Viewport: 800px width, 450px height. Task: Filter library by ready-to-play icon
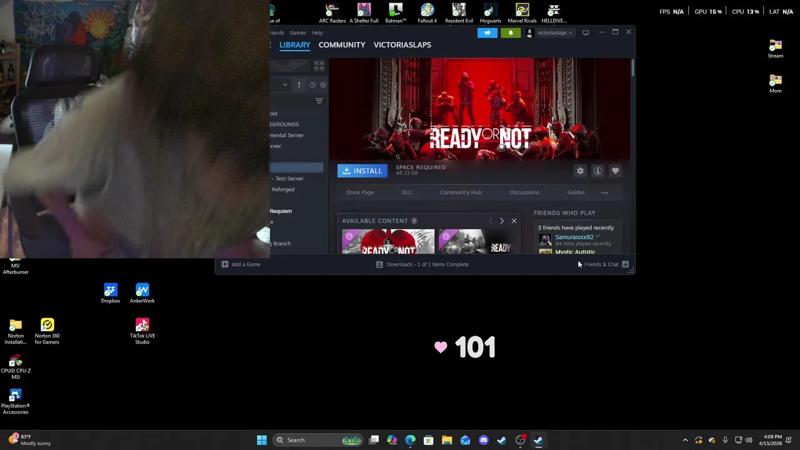(323, 84)
